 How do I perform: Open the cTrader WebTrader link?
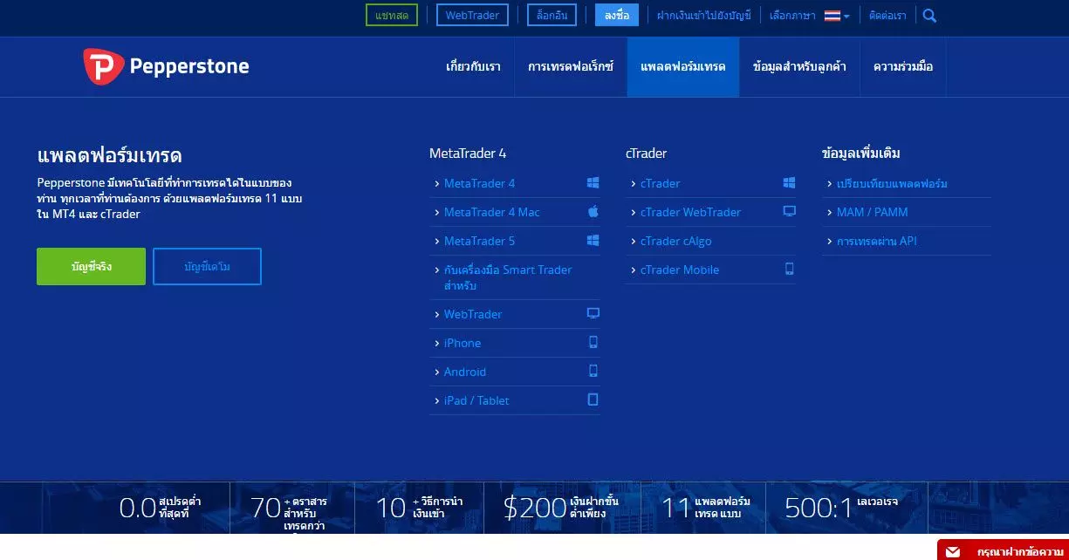(690, 212)
